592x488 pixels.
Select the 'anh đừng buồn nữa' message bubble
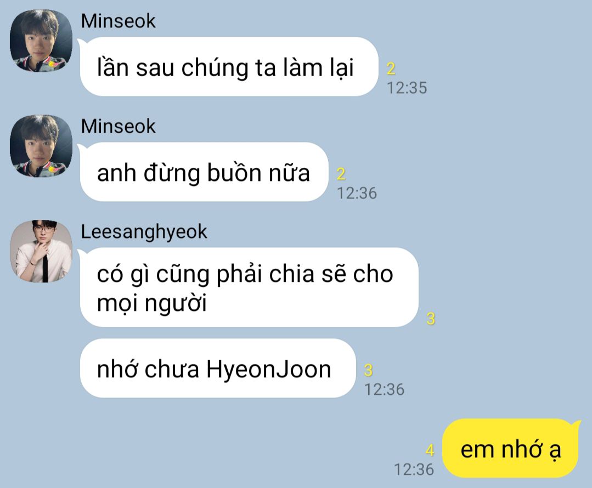pos(204,172)
